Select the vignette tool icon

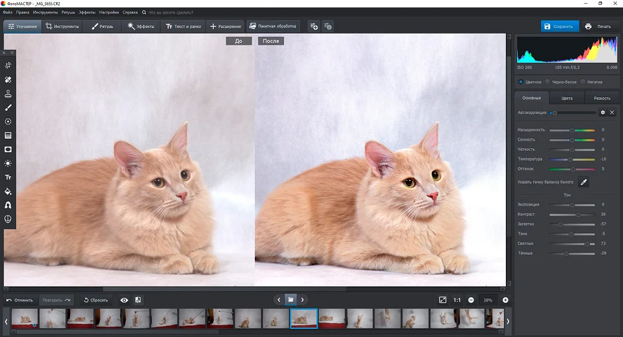click(8, 150)
